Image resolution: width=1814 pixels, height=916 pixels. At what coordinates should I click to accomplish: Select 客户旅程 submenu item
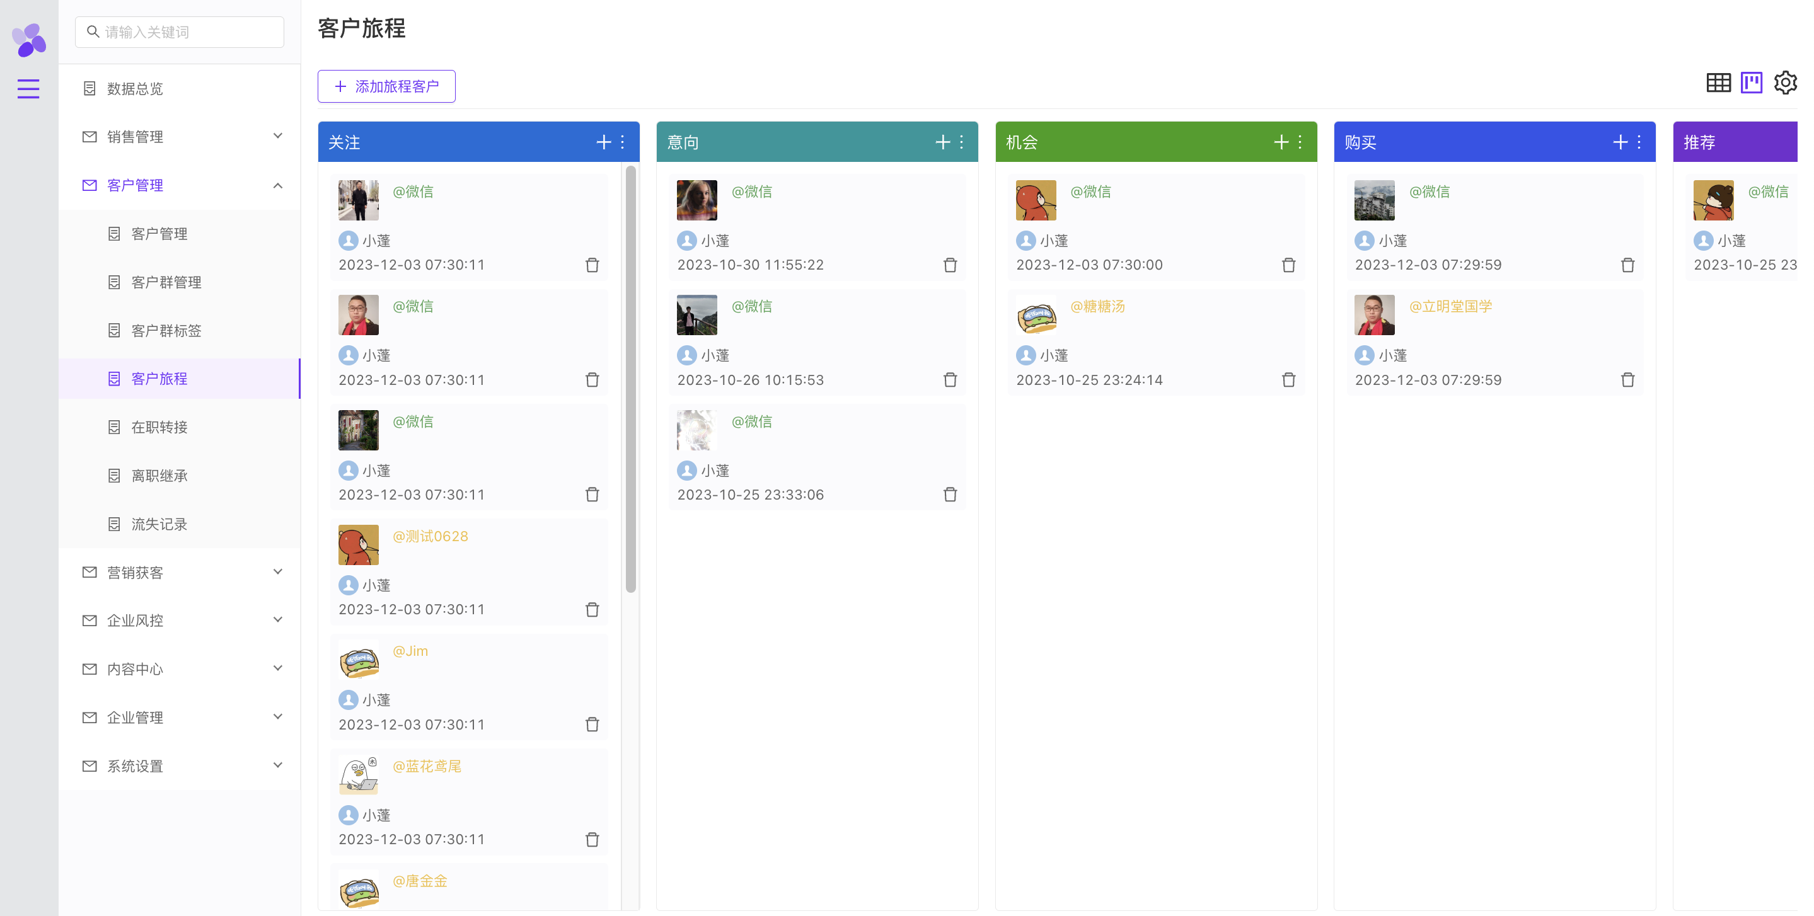click(x=180, y=379)
